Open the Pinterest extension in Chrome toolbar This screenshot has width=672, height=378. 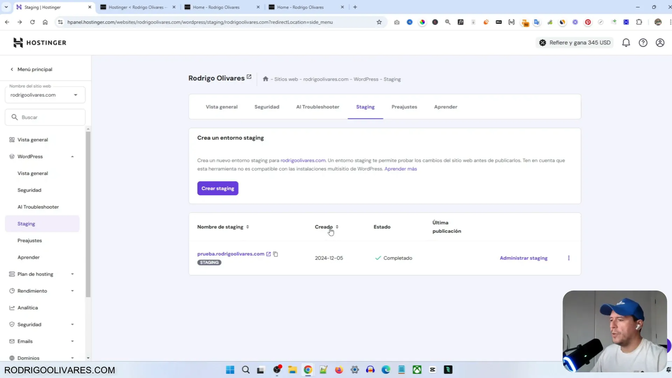pos(588,22)
